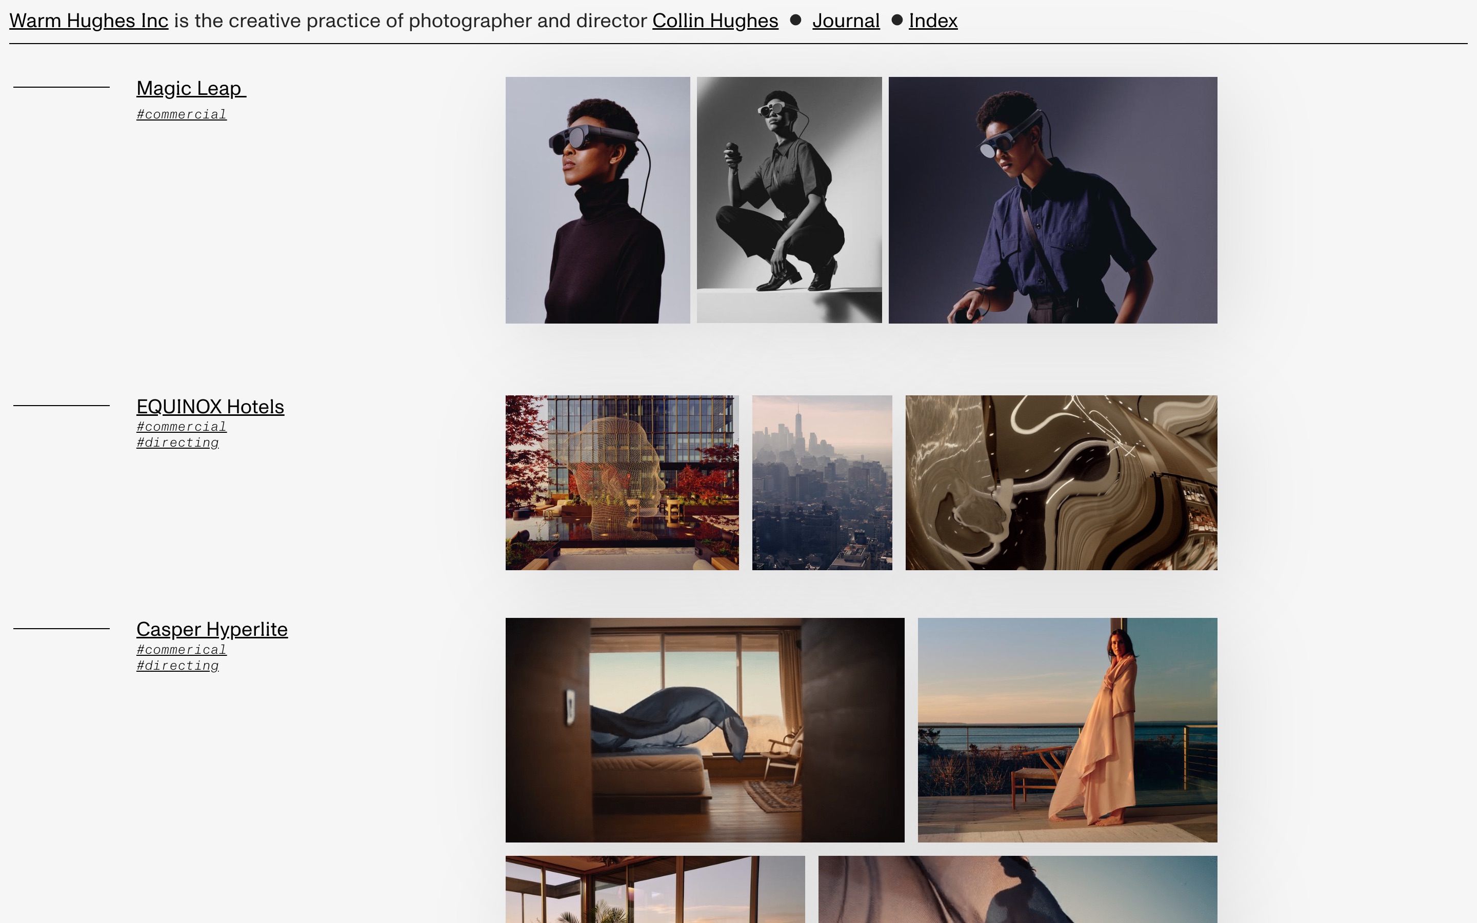Open the hazy Manhattan skyline photo

pyautogui.click(x=822, y=482)
